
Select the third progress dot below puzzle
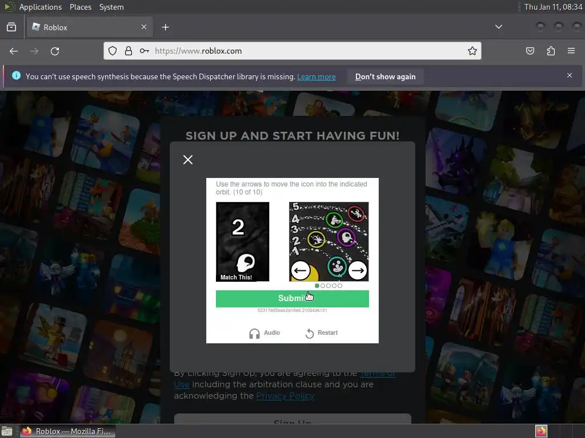328,286
